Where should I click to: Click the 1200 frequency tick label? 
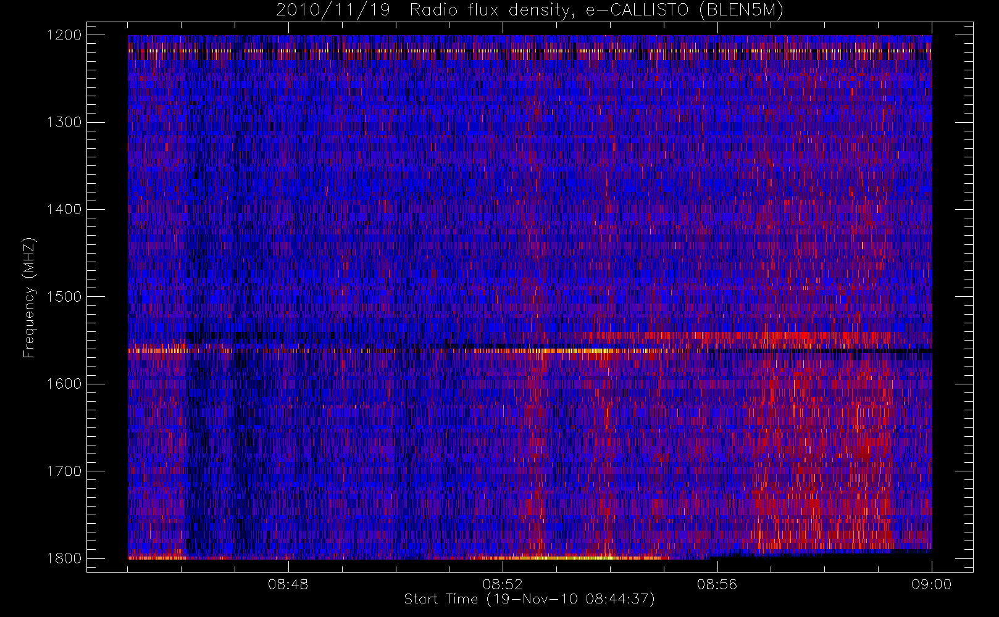64,35
